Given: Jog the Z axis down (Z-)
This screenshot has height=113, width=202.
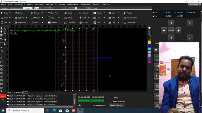Looking at the screenshot, I should click(190, 38).
